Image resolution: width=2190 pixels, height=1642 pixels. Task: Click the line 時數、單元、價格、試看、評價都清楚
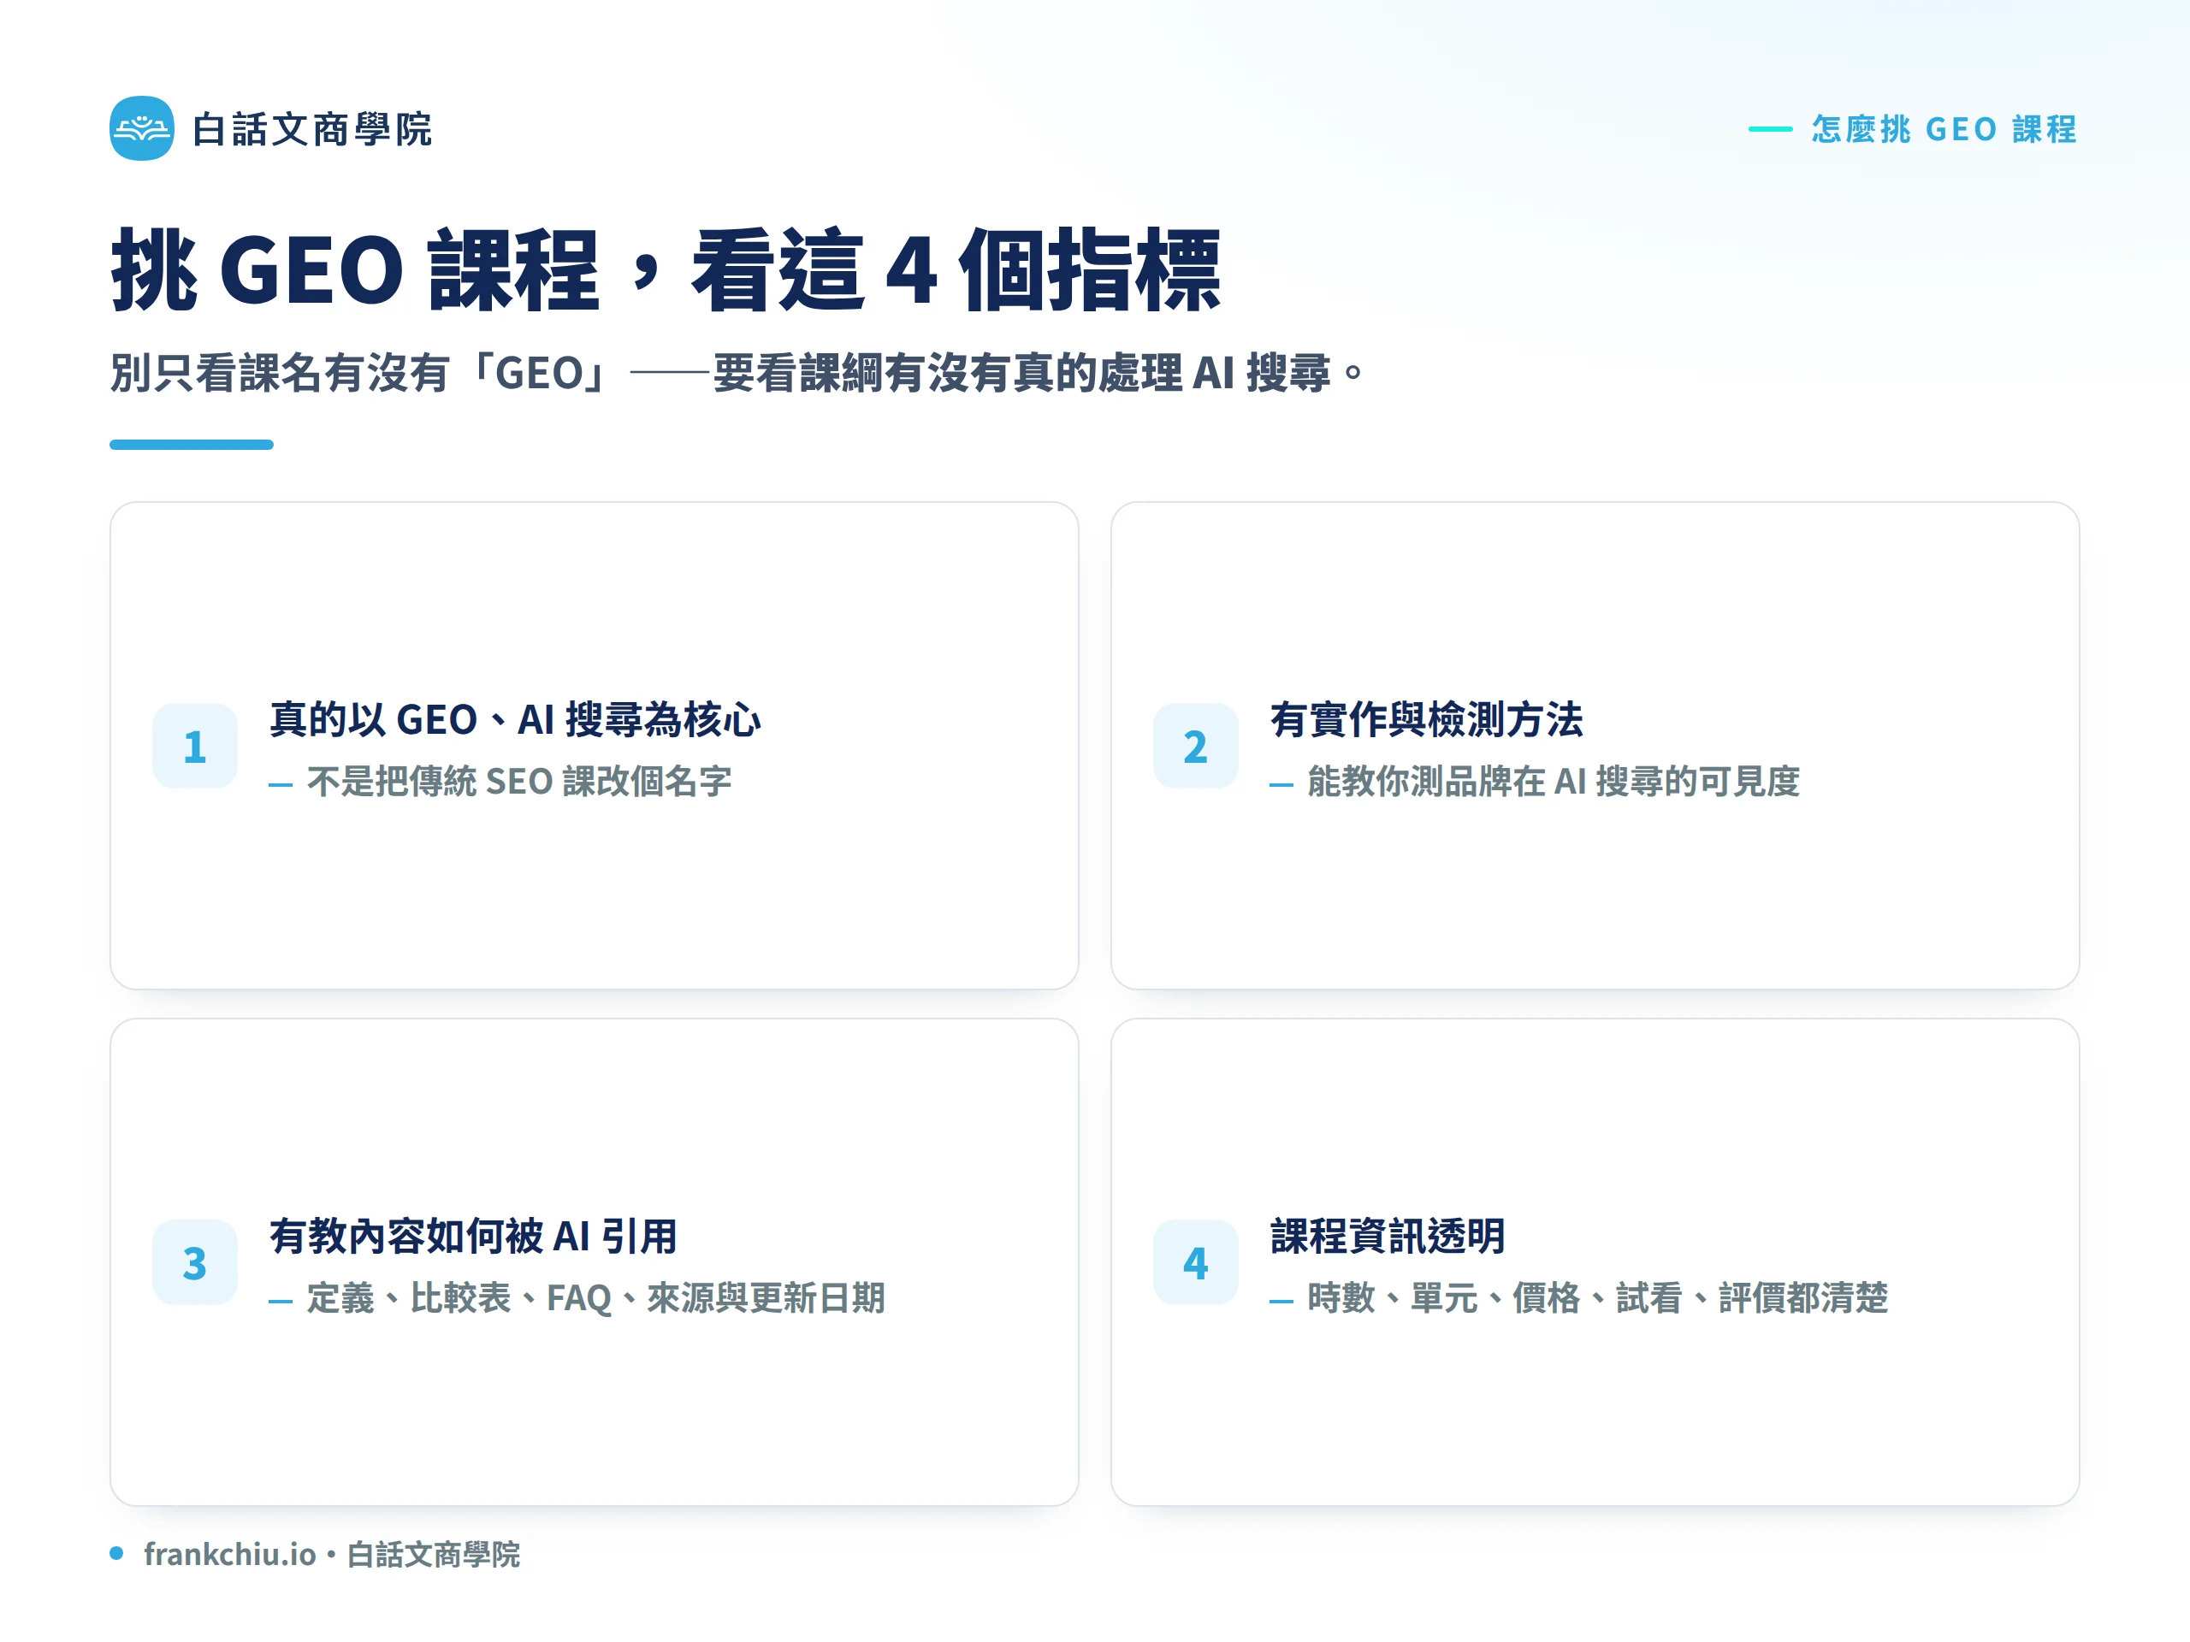(1598, 1298)
